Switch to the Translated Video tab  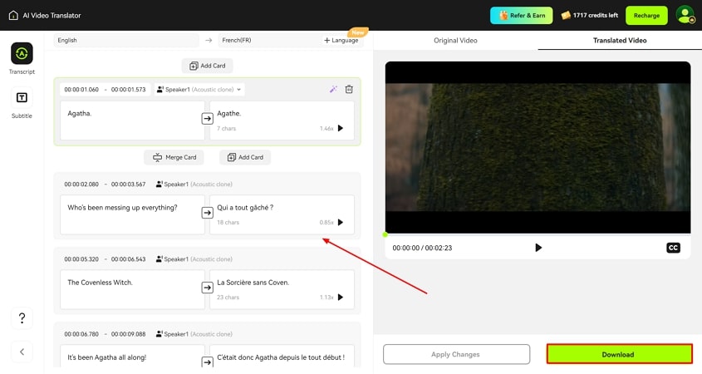pos(620,41)
